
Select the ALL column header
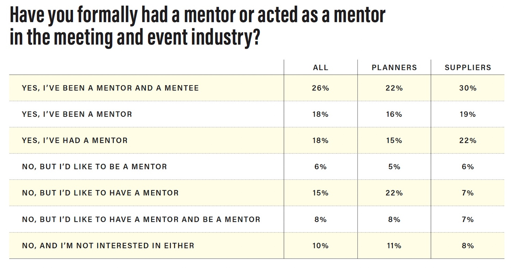coord(321,67)
